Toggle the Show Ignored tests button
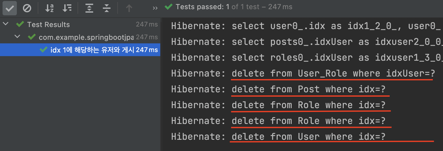 (27, 8)
